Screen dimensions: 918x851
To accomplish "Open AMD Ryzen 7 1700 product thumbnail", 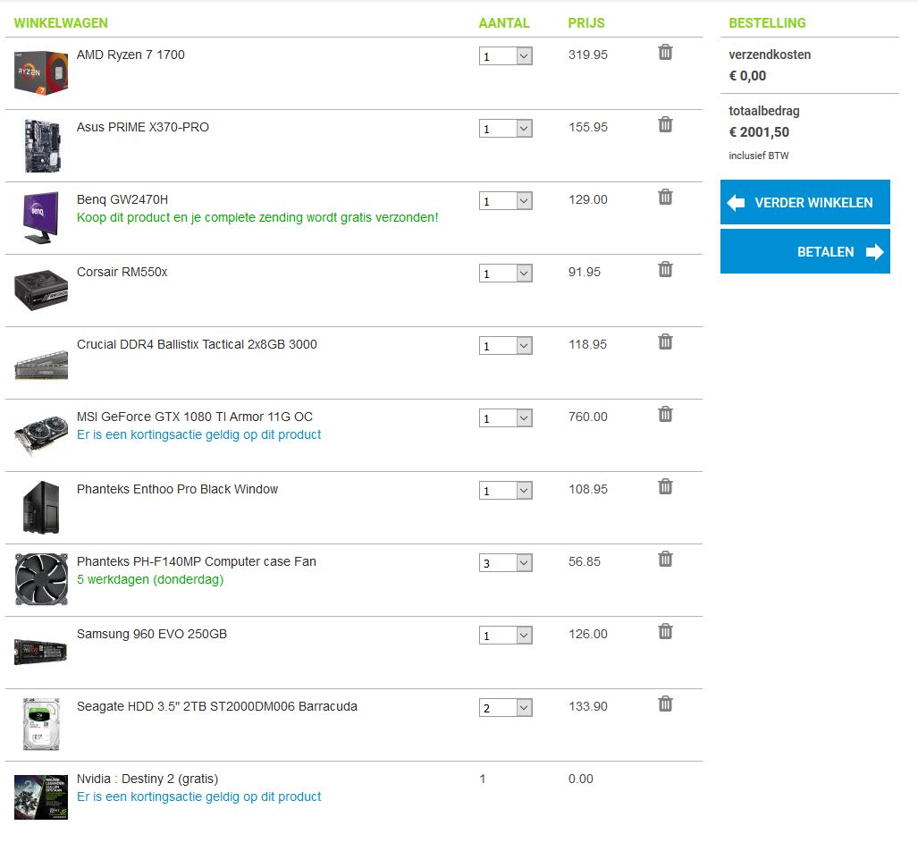I will click(x=41, y=73).
